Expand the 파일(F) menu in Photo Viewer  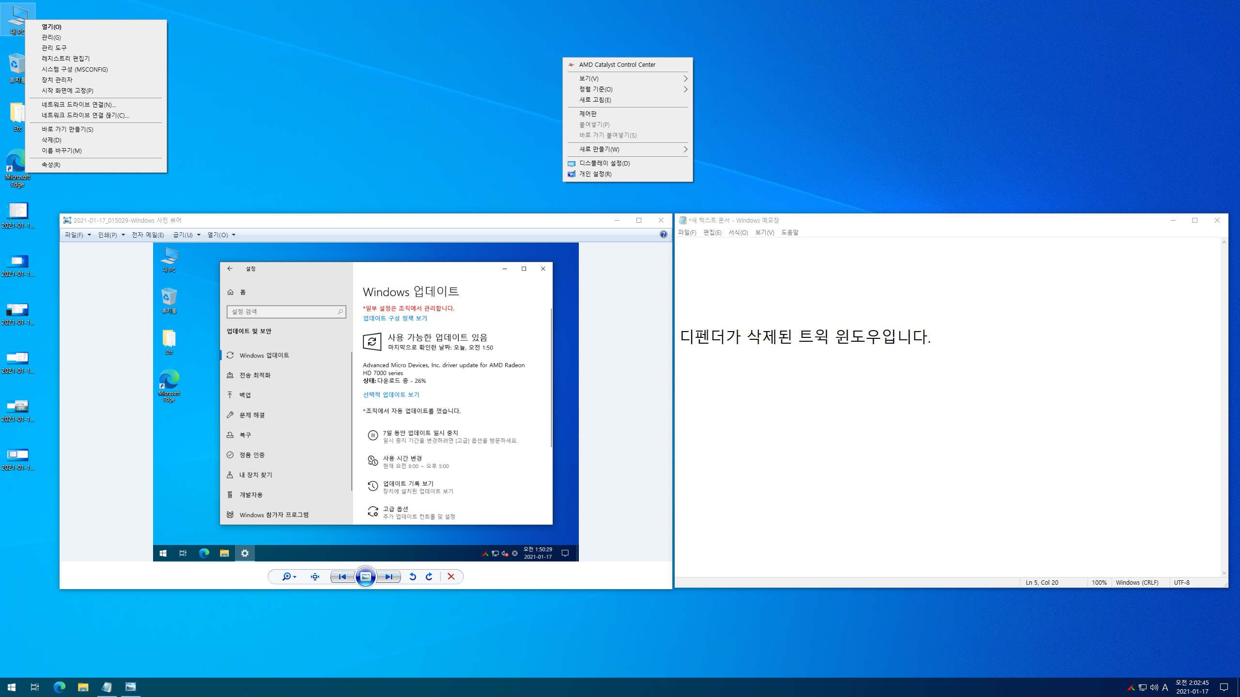[x=77, y=235]
